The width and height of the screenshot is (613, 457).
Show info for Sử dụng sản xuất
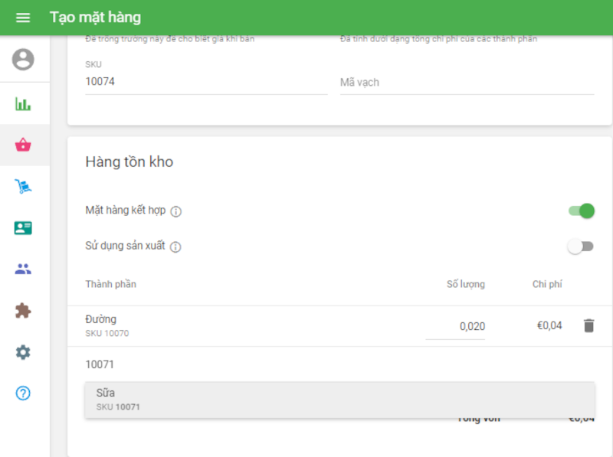tap(175, 247)
